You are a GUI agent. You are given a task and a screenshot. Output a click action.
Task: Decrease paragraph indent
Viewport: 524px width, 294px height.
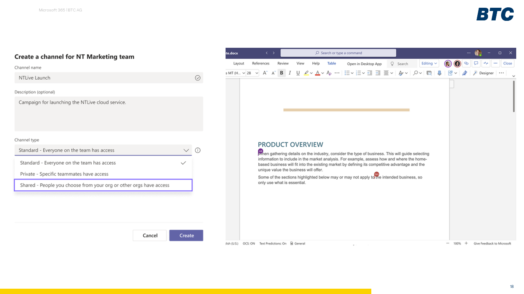[x=370, y=73]
